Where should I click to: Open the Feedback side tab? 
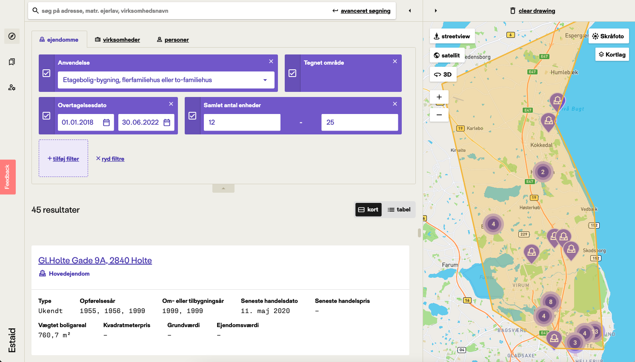point(8,177)
